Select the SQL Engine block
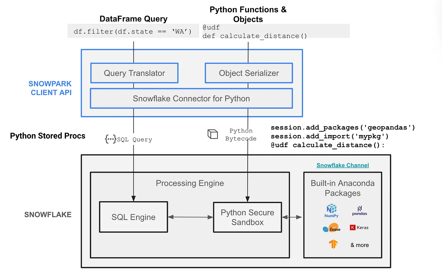 133,217
